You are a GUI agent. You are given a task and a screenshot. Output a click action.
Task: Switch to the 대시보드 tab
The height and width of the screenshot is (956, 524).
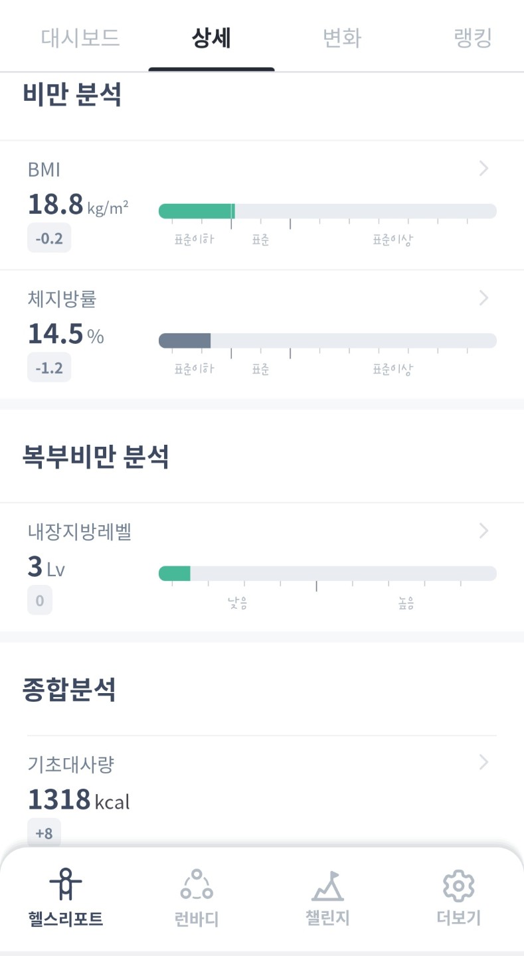[x=80, y=38]
